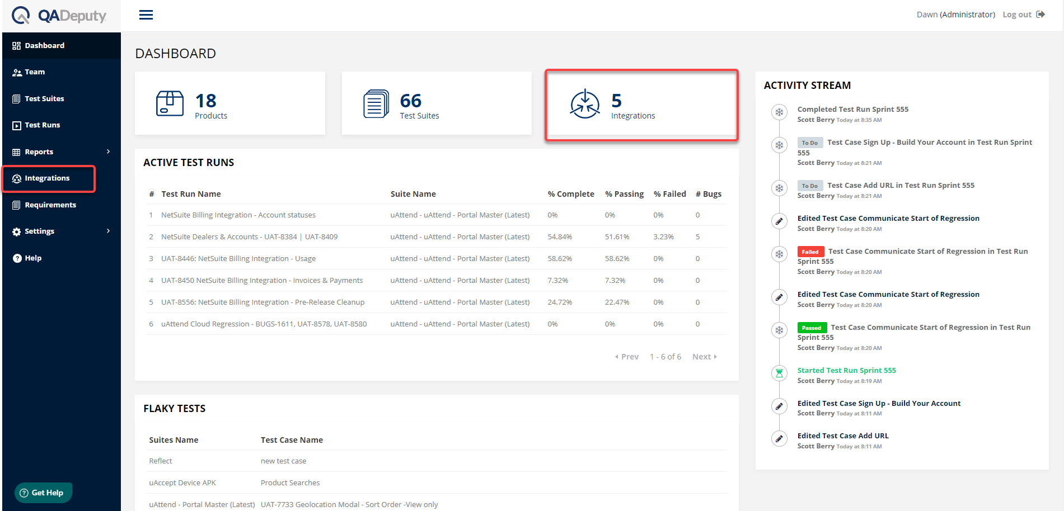Toggle the hamburger menu icon

click(x=146, y=15)
